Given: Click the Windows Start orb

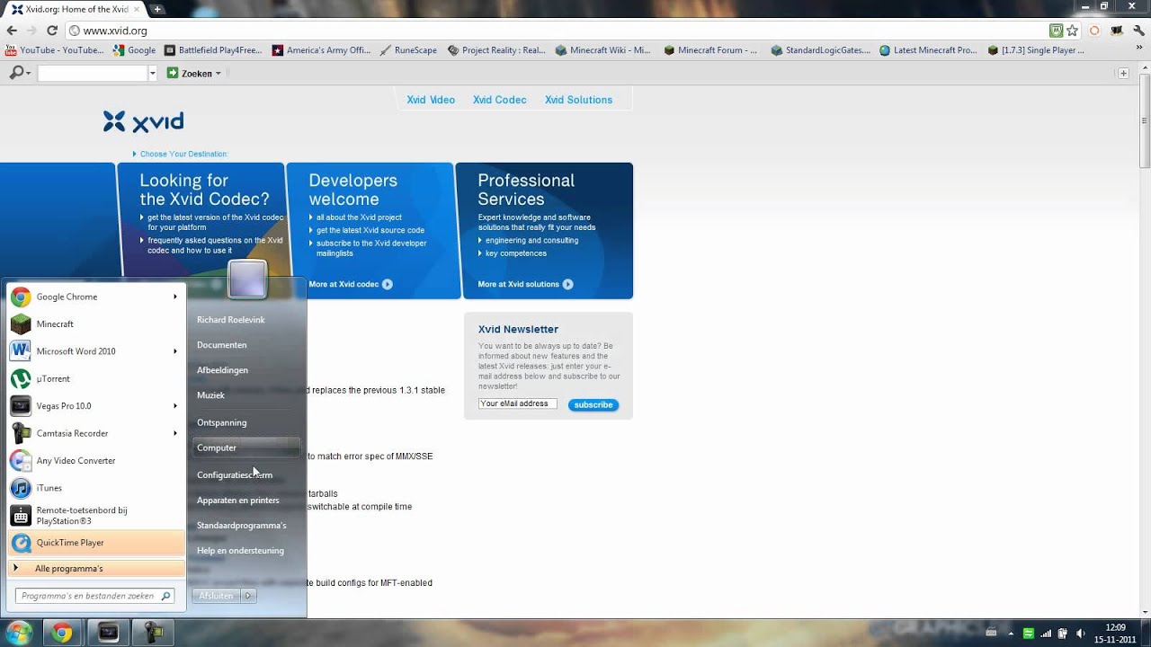Looking at the screenshot, I should tap(18, 633).
